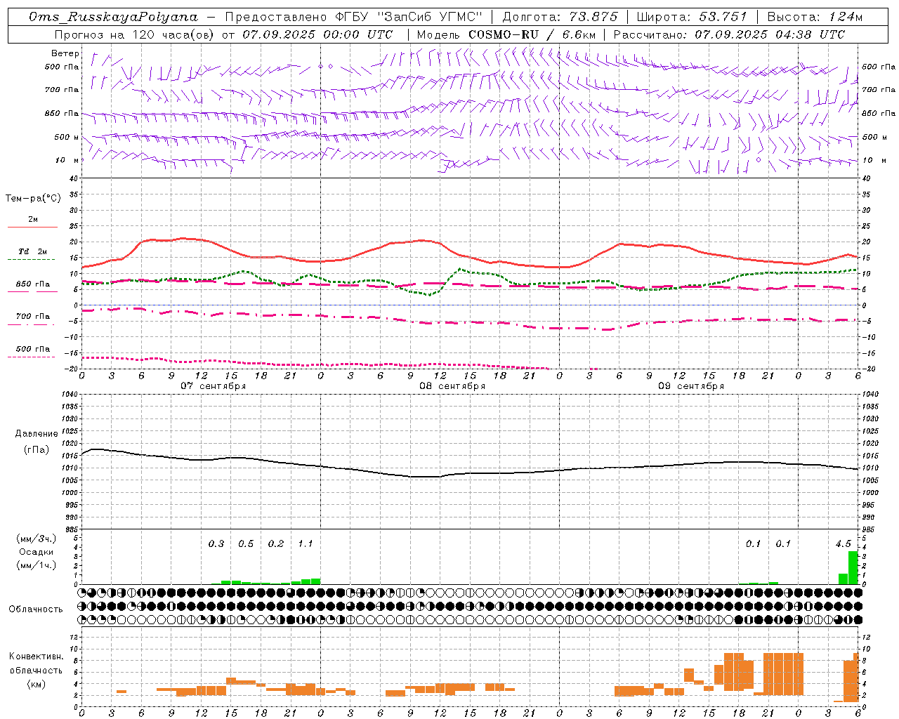The width and height of the screenshot is (899, 719).
Task: Click the (км) unit under convective облачность
Action: coord(37,684)
